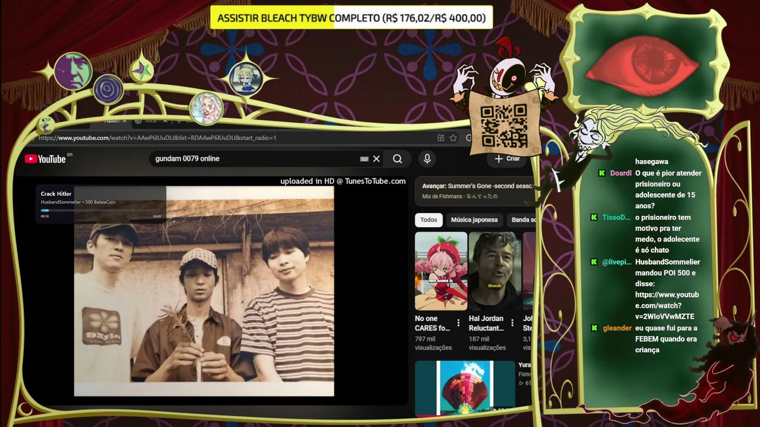Click the Doardl username in chat
Screen dimensions: 760x427
(x=621, y=173)
